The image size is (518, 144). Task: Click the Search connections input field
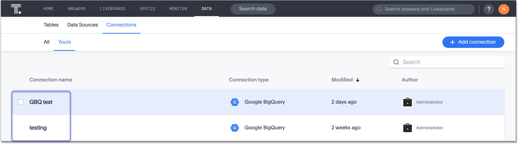tap(451, 62)
